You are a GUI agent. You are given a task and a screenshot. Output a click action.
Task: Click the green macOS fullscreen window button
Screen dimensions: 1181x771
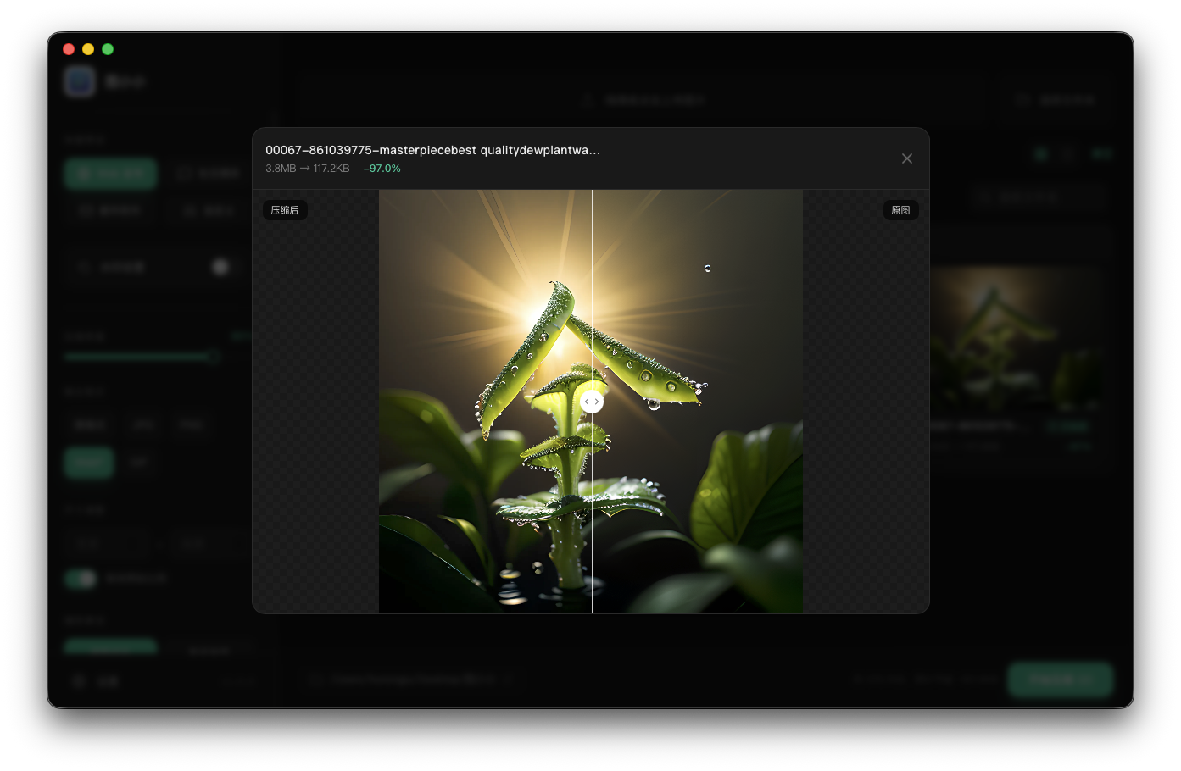click(x=108, y=49)
